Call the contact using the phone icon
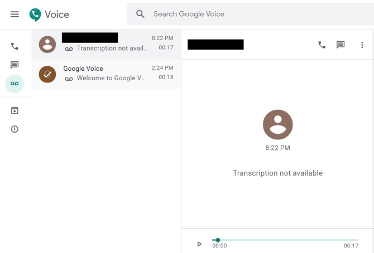374x253 pixels. pyautogui.click(x=322, y=45)
